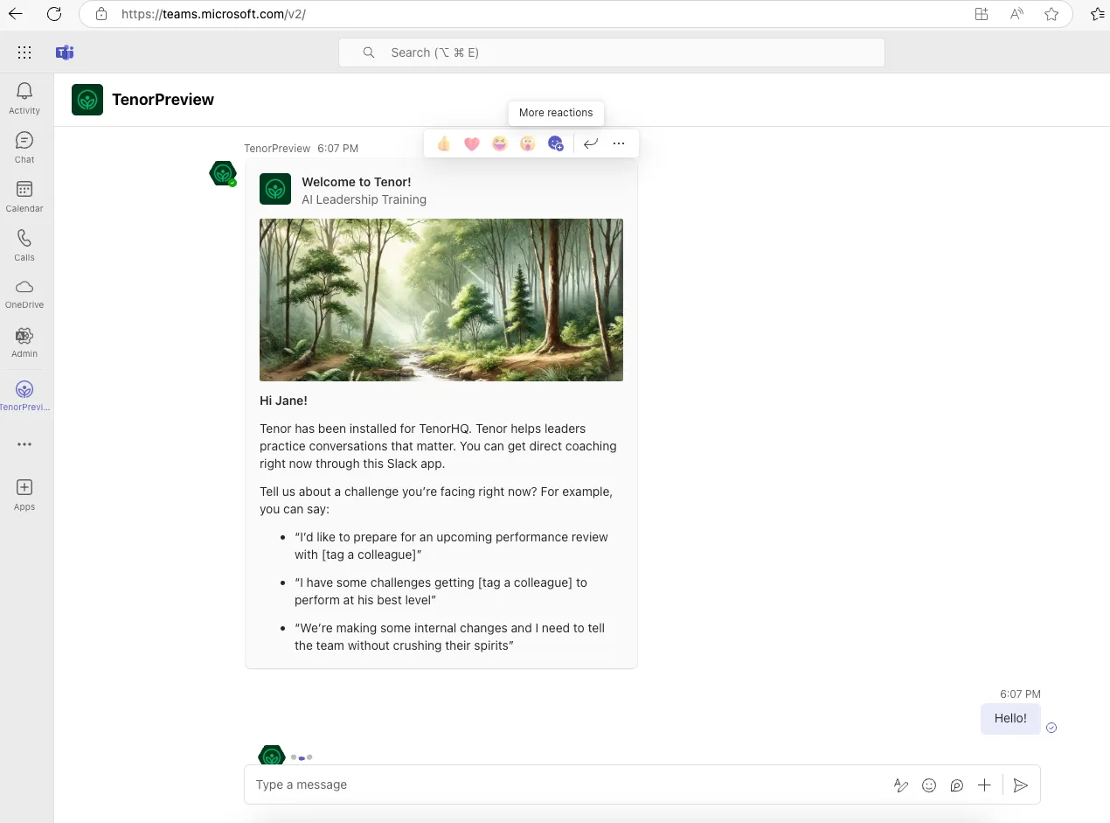Click the TenorPreview bot avatar beside the message
1110x823 pixels.
(223, 173)
